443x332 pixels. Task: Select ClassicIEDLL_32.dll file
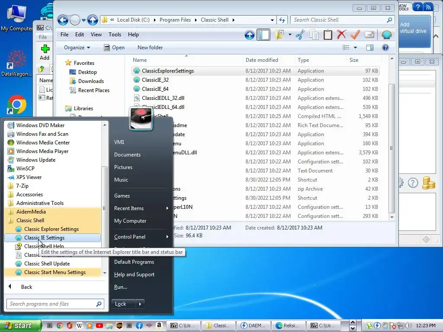click(255, 98)
